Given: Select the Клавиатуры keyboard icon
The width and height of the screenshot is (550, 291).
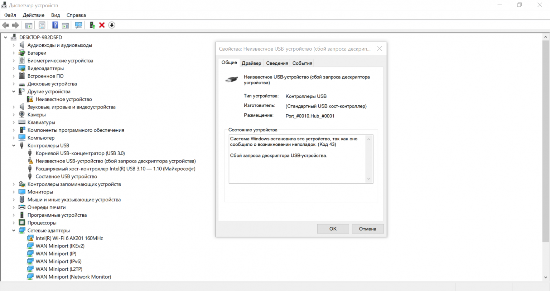Looking at the screenshot, I should coord(22,122).
